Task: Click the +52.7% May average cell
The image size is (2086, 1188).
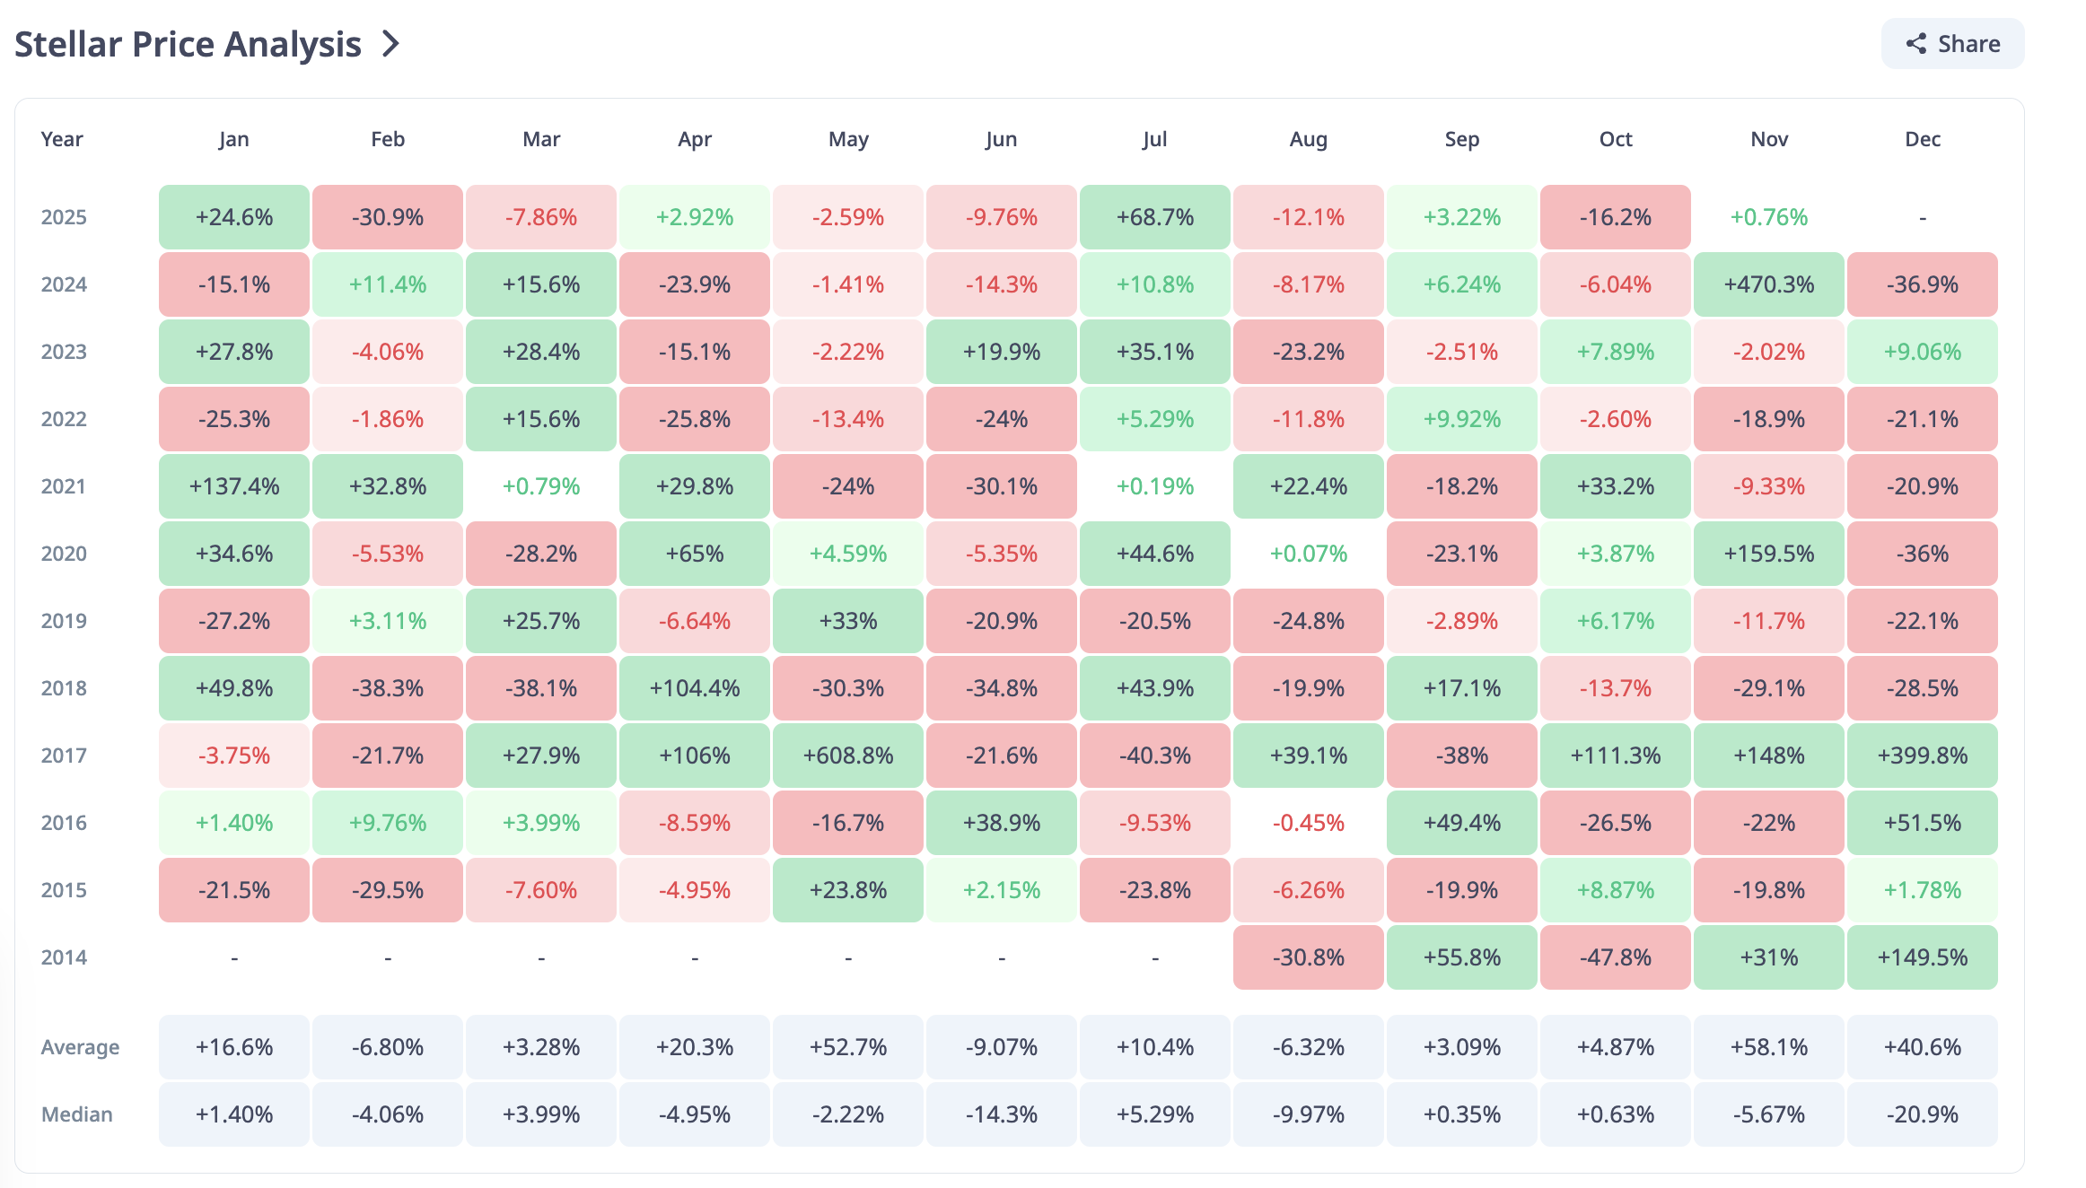Action: pos(847,1046)
